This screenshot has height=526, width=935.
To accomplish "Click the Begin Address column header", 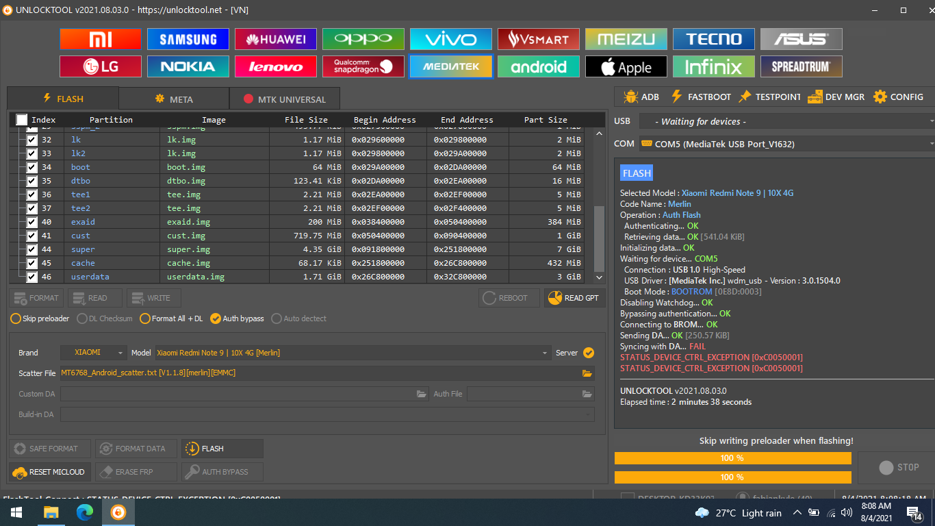I will pos(385,120).
